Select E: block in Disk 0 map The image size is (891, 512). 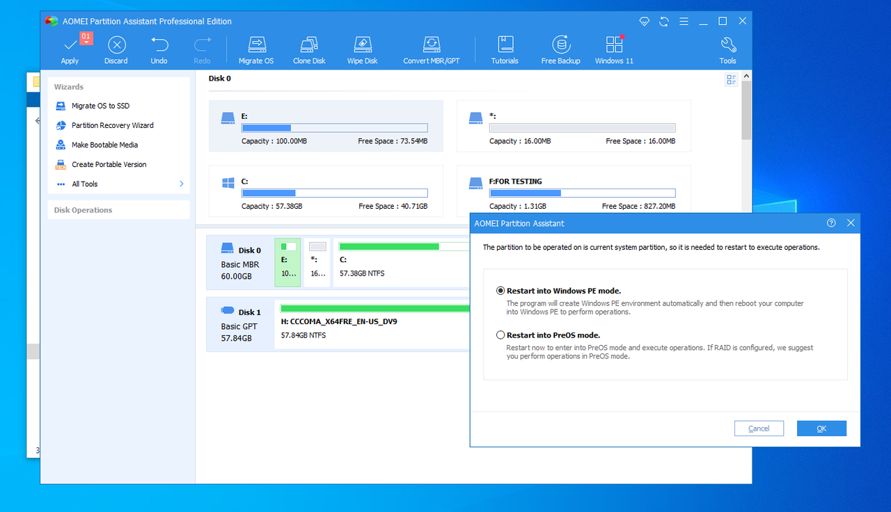click(288, 262)
